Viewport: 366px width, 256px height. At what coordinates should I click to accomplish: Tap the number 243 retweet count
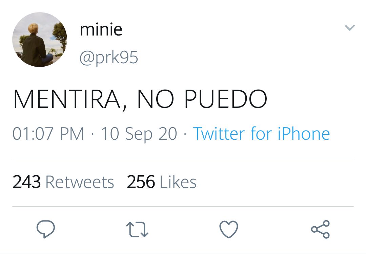tap(27, 182)
